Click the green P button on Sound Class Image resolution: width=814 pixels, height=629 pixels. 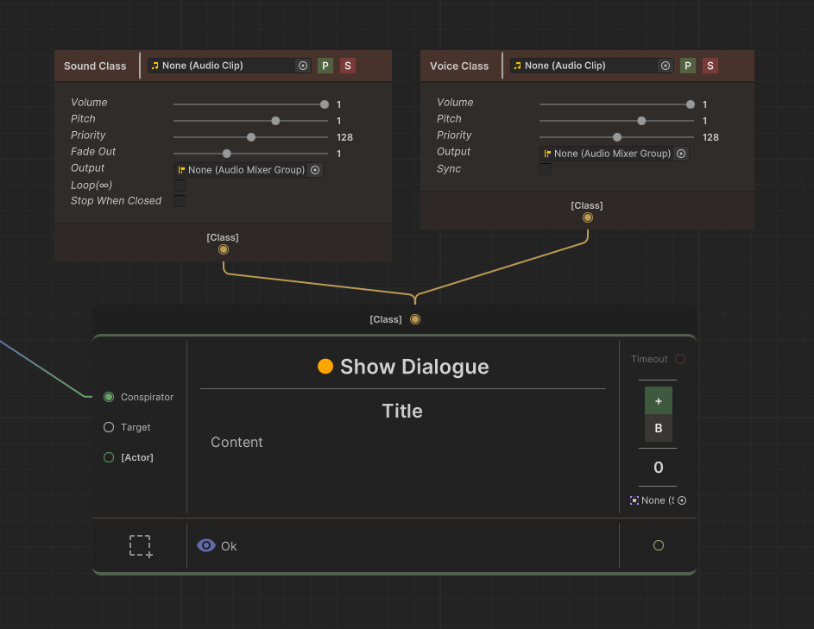pyautogui.click(x=325, y=66)
